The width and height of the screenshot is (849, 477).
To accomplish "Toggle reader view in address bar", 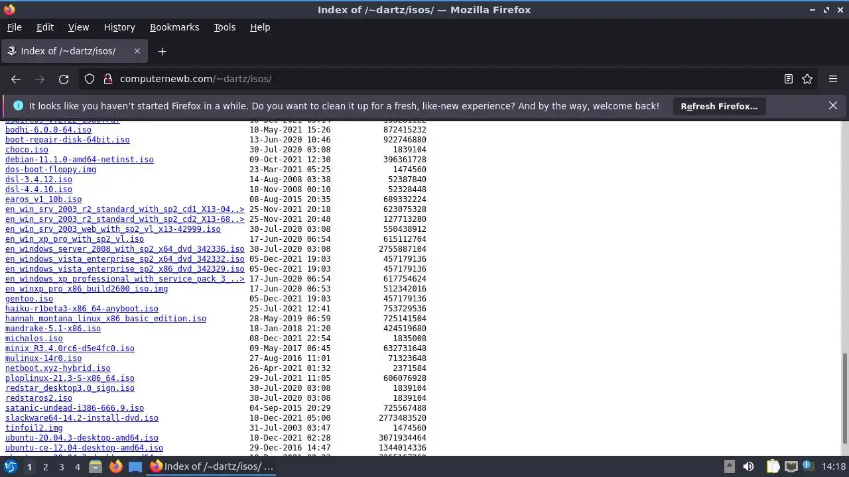I will (x=789, y=79).
